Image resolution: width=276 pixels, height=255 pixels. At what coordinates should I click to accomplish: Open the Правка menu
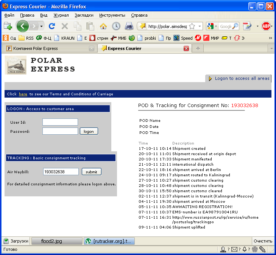27,15
